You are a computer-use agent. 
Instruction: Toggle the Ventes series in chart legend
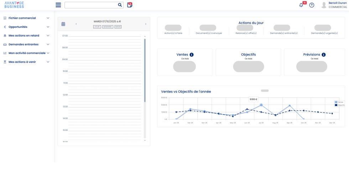tap(339, 102)
